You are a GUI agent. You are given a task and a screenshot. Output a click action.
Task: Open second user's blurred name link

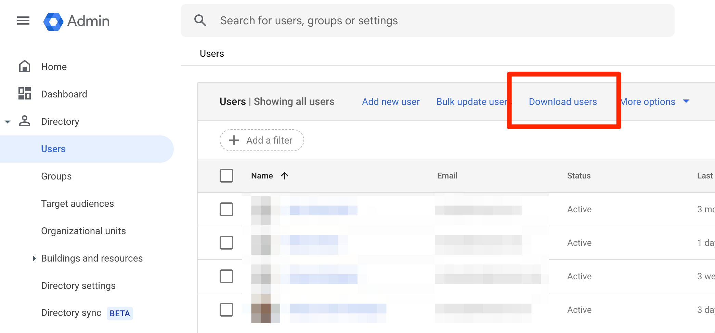click(314, 243)
